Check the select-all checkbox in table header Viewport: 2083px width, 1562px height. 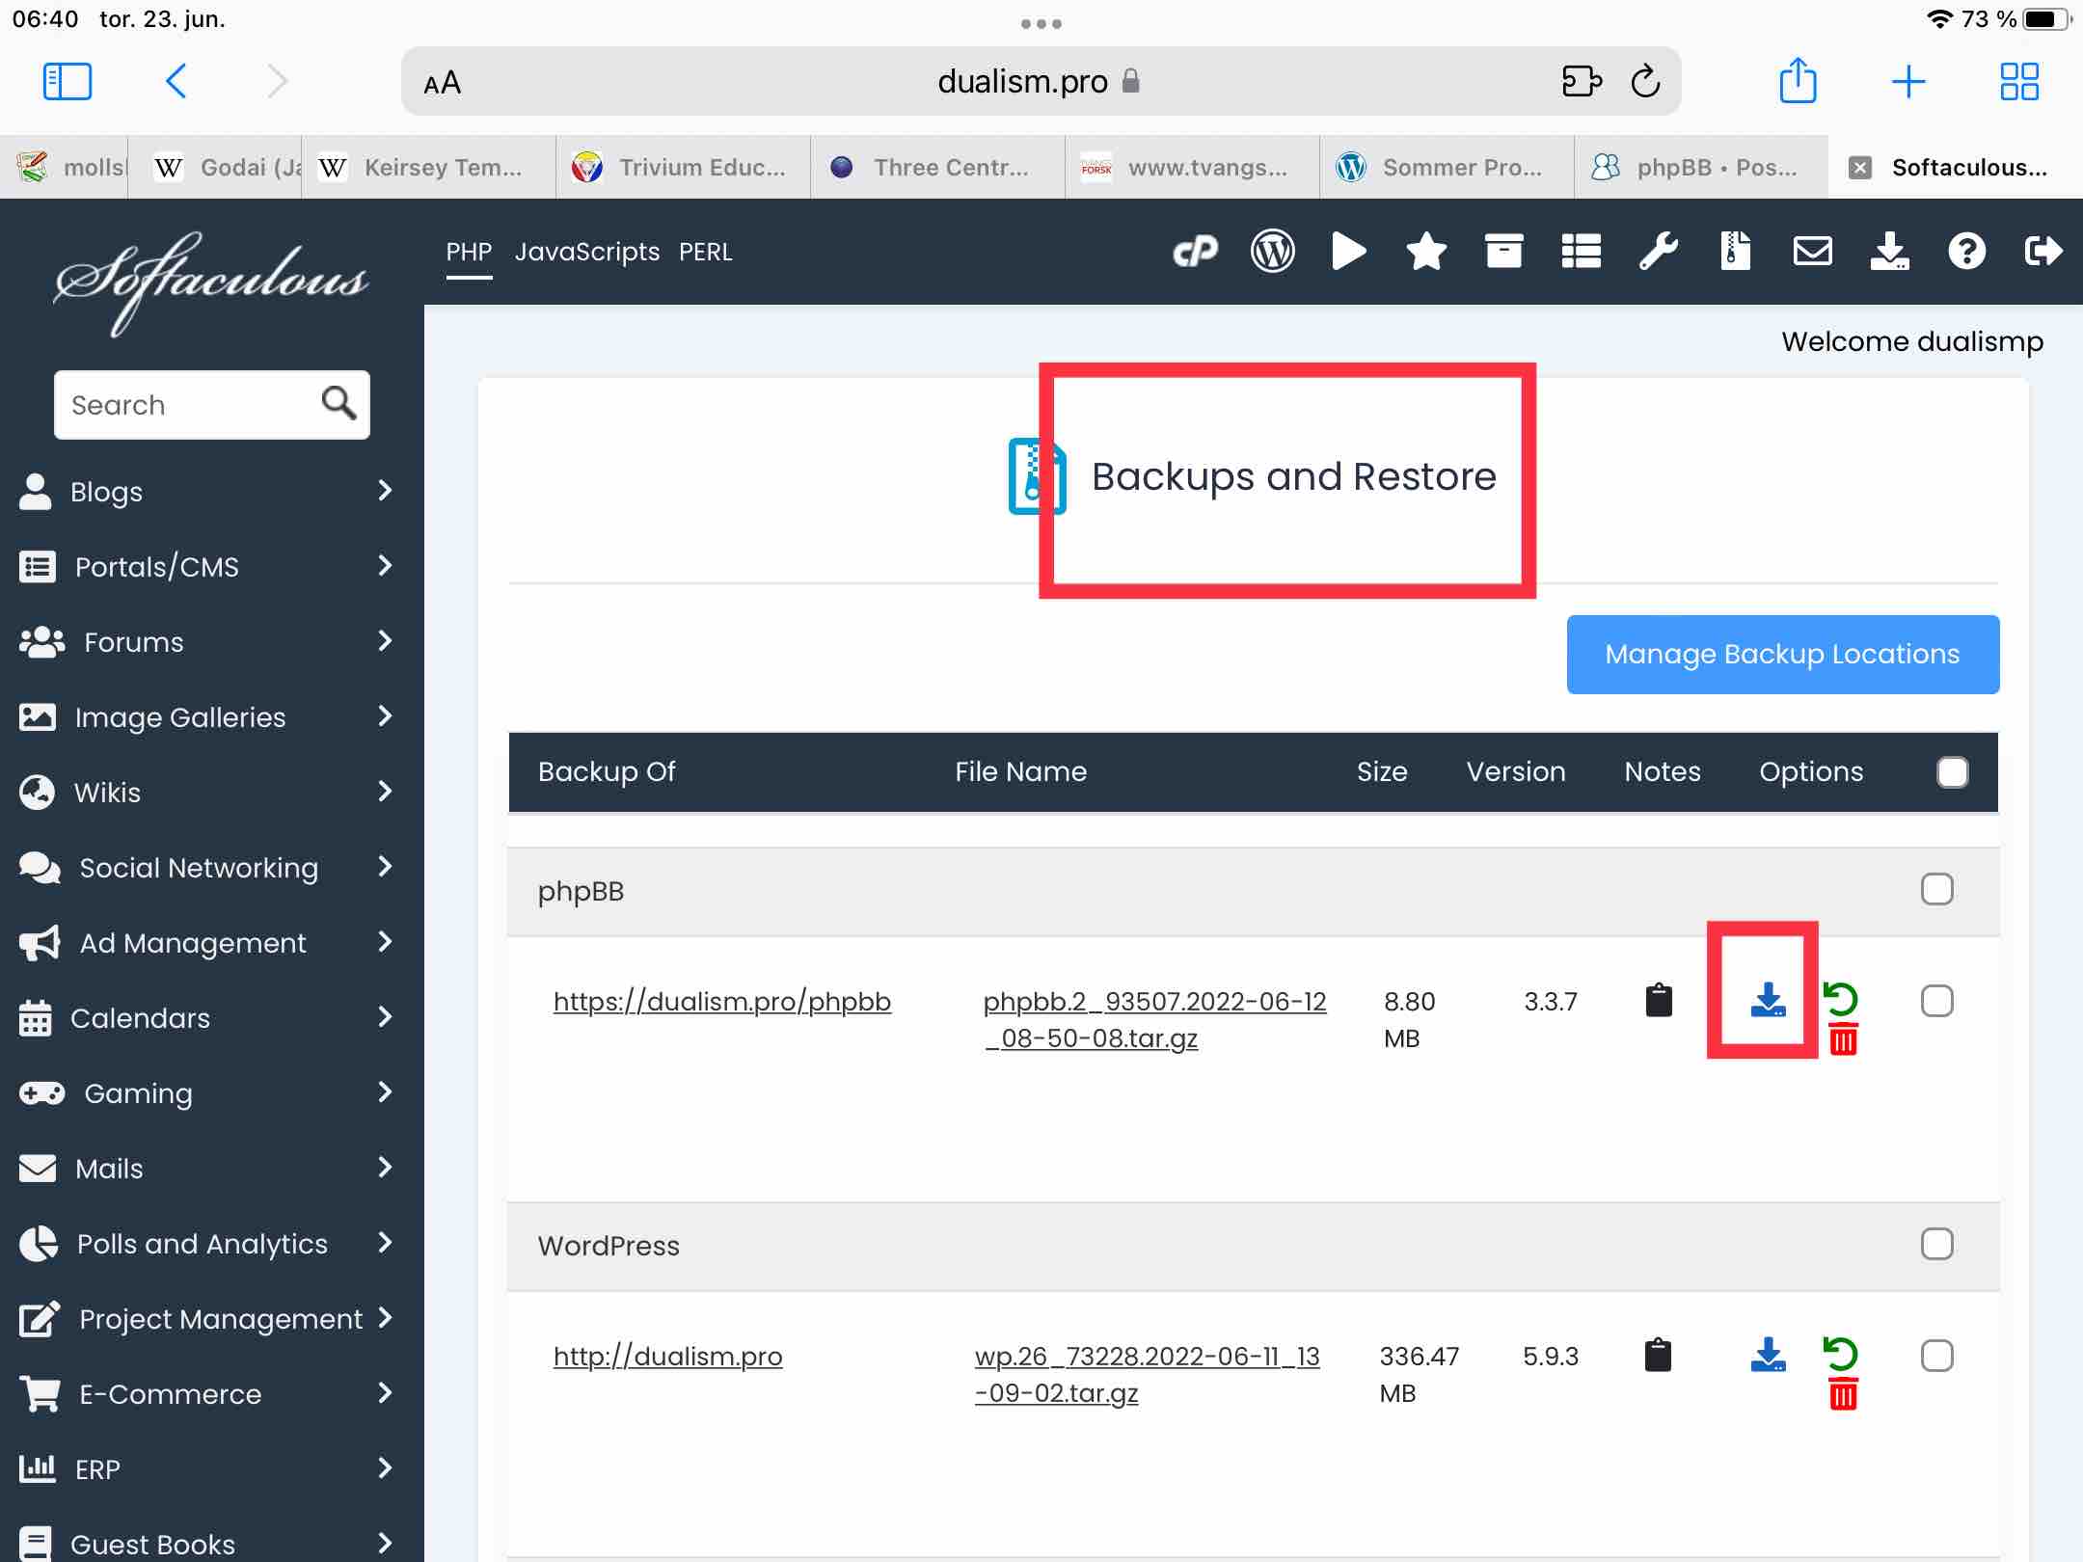pos(1952,771)
